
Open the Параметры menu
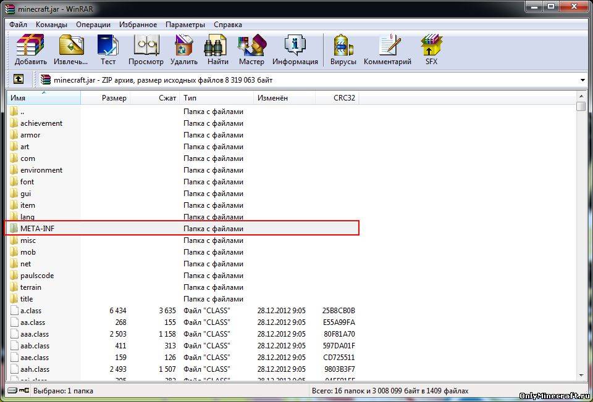tap(185, 25)
